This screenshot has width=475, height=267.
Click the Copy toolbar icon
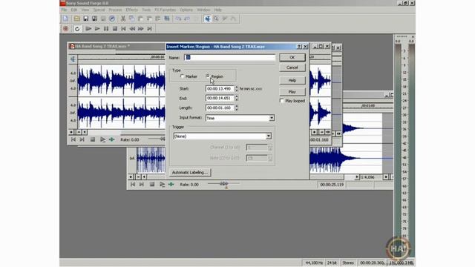coord(132,19)
